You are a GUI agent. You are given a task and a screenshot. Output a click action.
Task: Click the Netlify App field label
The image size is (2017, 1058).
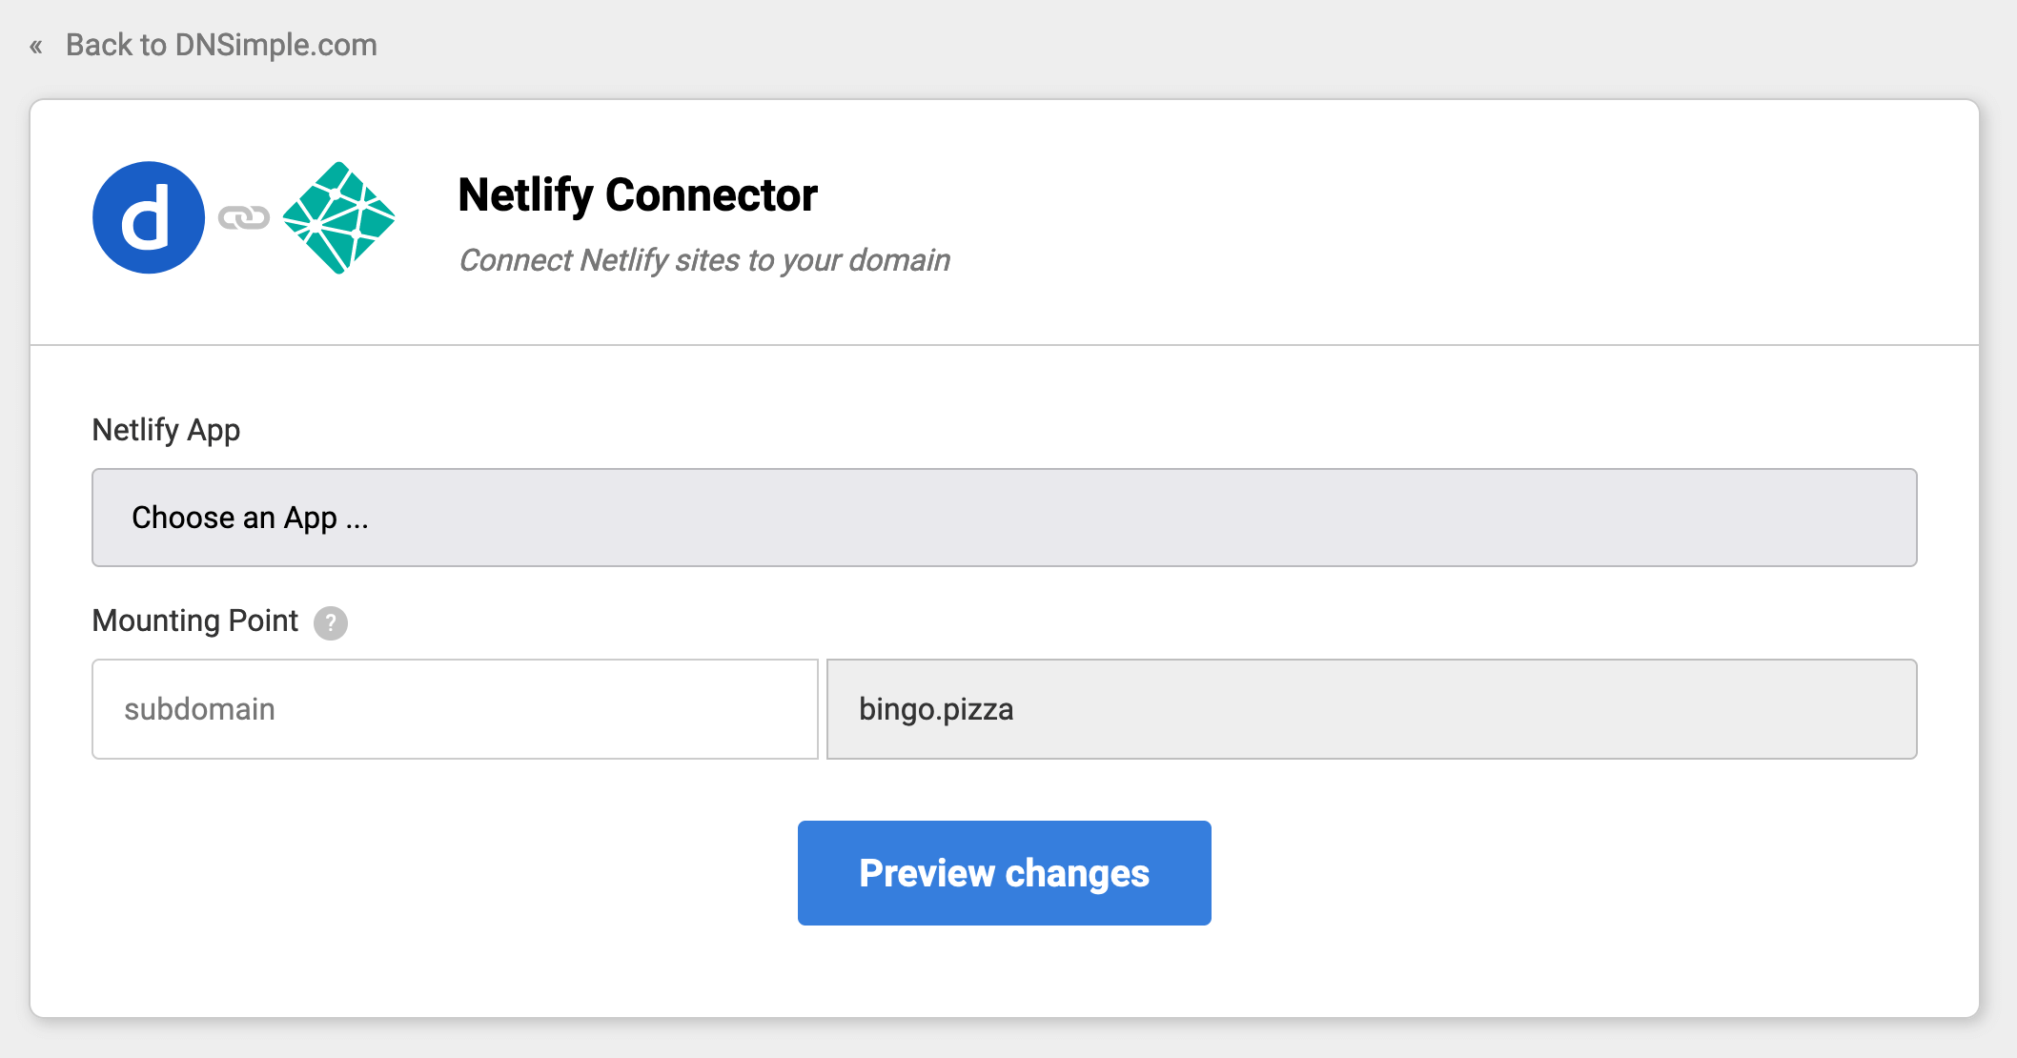(166, 430)
